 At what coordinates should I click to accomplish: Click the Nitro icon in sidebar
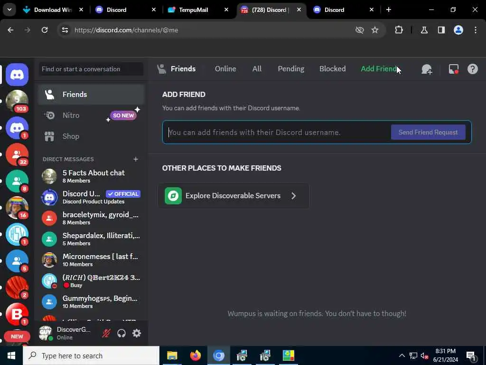(49, 115)
